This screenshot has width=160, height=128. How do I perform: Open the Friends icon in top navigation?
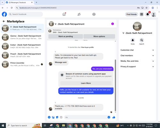[x=79, y=14]
